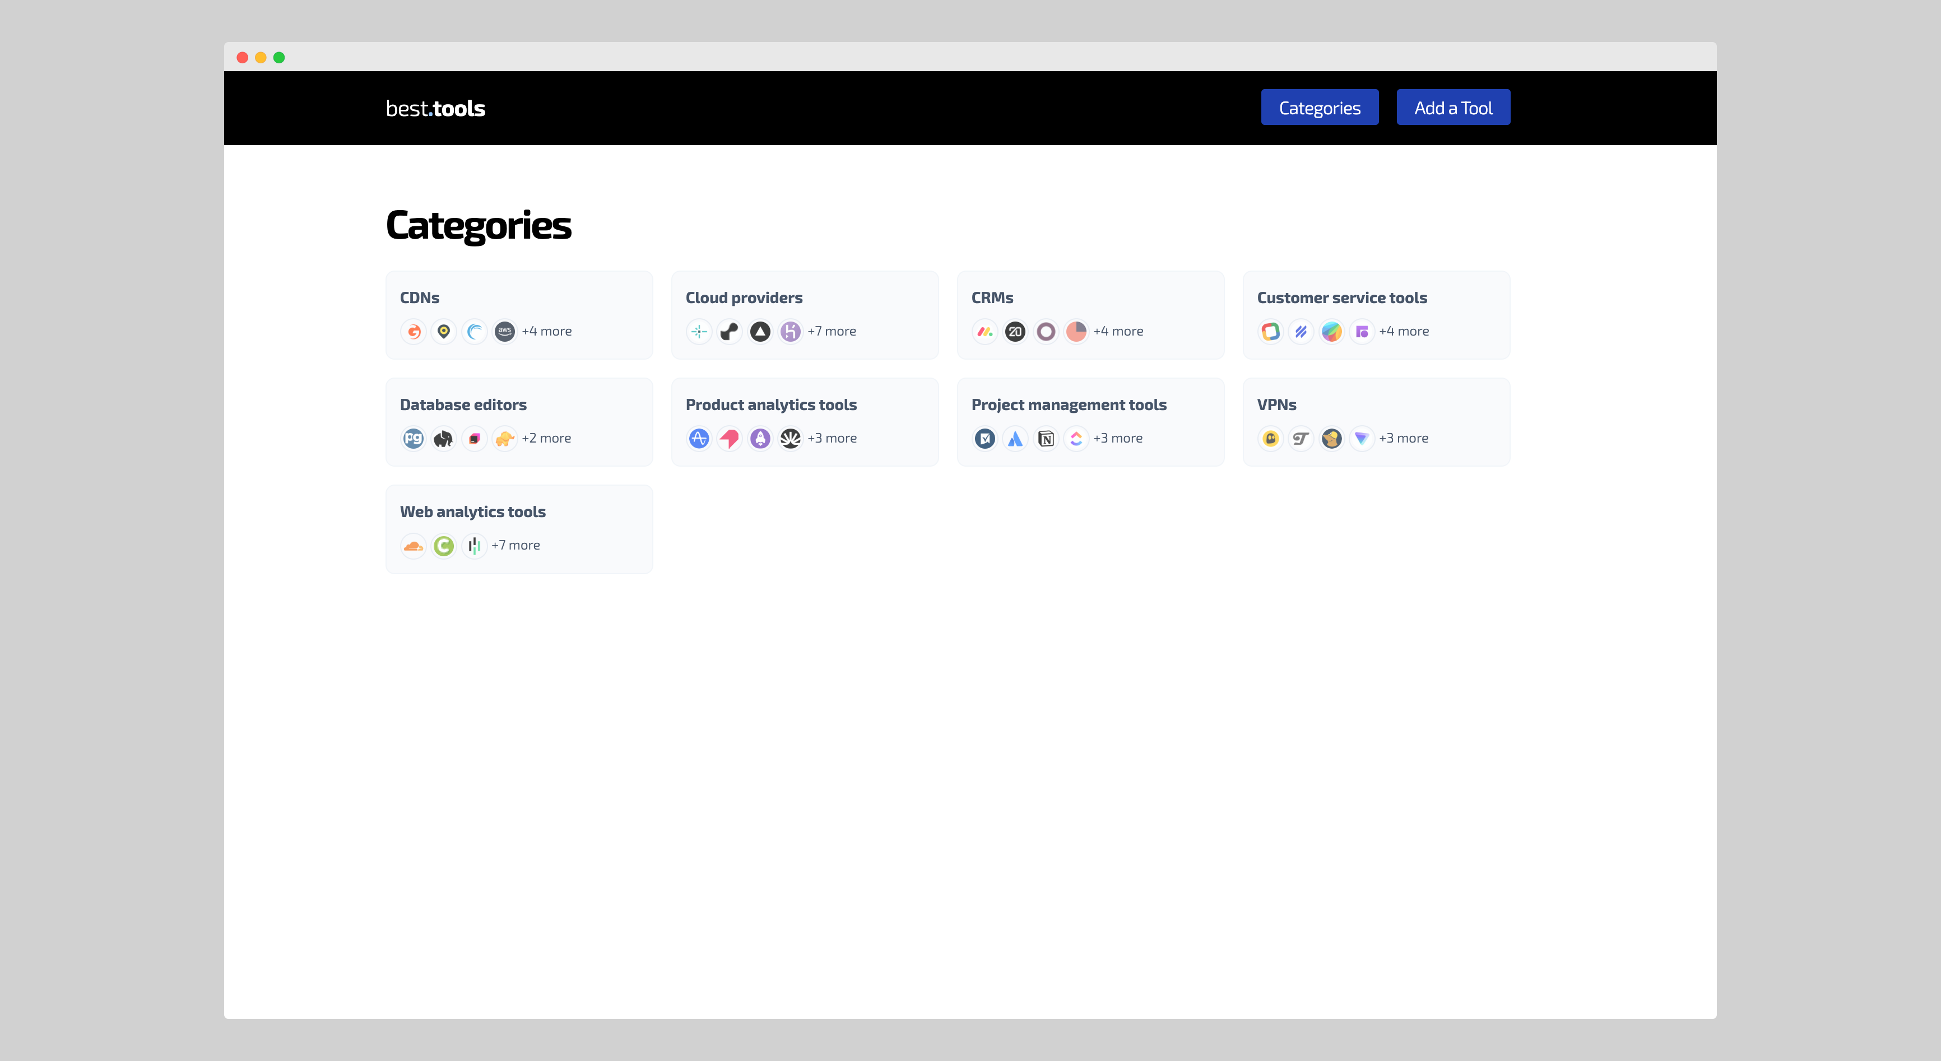
Task: Select the pgAdmin icon under Database editors
Action: [x=413, y=438]
